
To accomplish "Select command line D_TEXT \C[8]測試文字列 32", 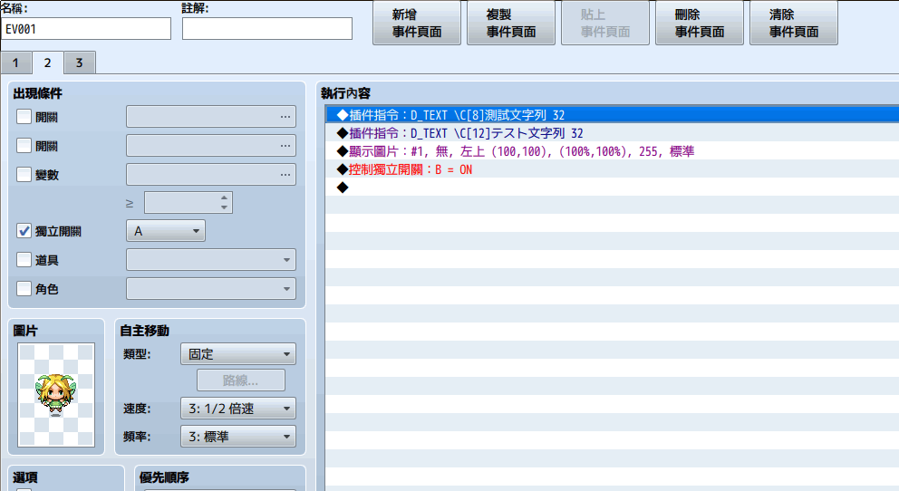I will [x=613, y=114].
